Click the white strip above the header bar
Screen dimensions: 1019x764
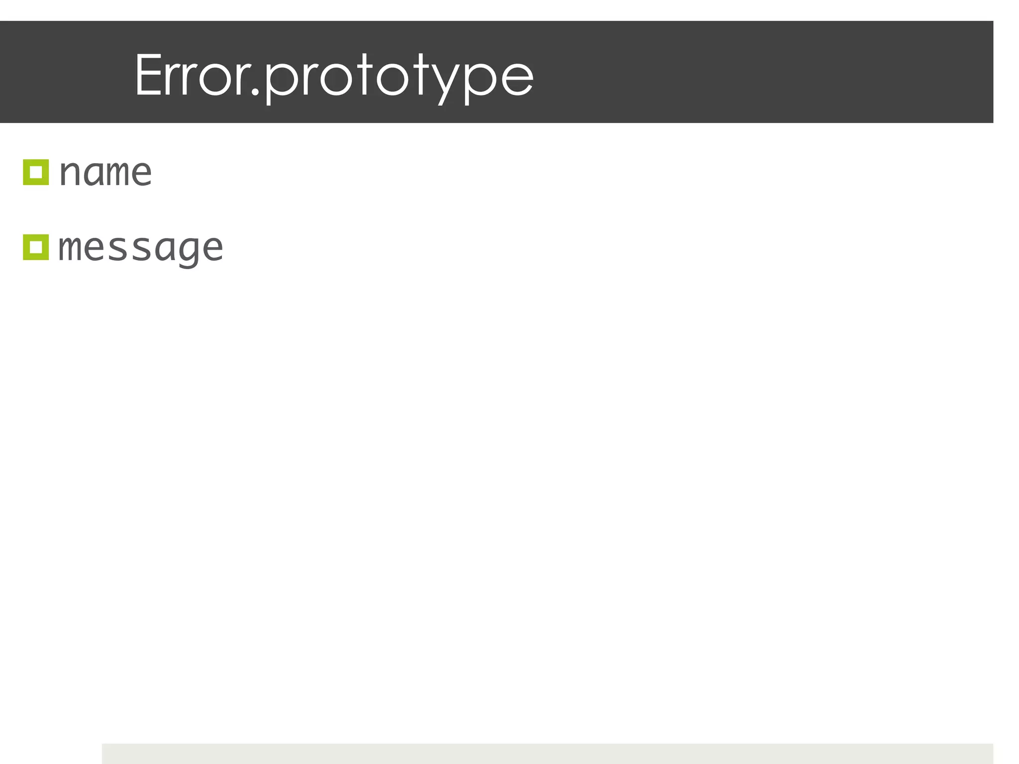tap(498, 10)
